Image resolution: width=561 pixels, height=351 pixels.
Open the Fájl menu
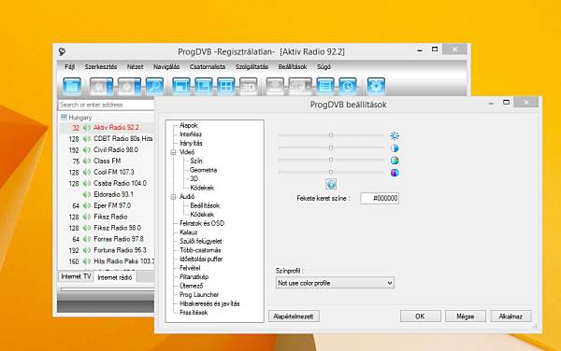(x=70, y=67)
